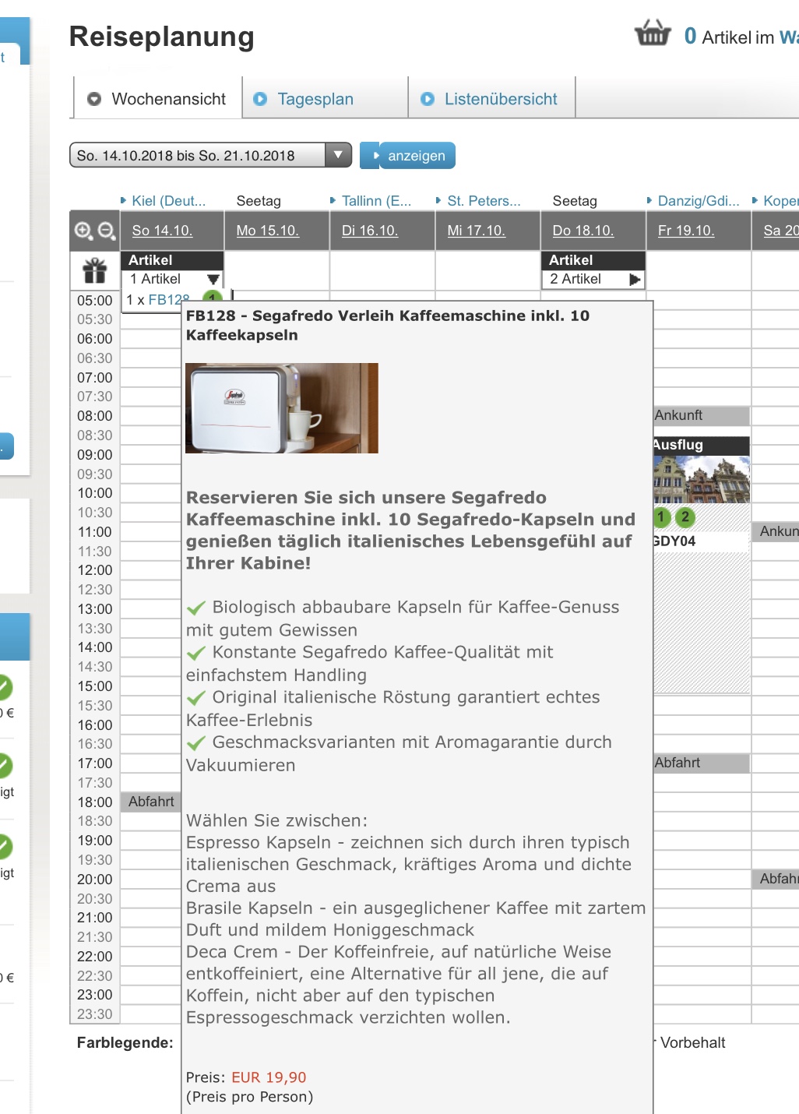Expand the 2 Artikel list on Thursday
This screenshot has height=1114, width=799.
[635, 279]
